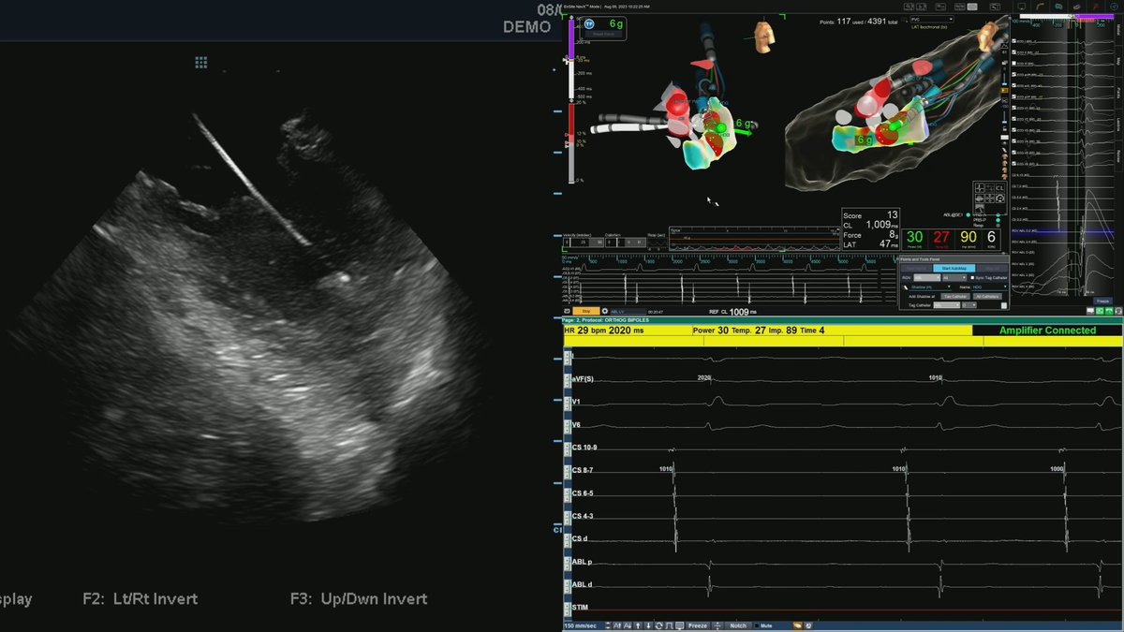The image size is (1124, 632).
Task: Open the small dropdown right of Tag Catheter dropdown
Action: (969, 305)
